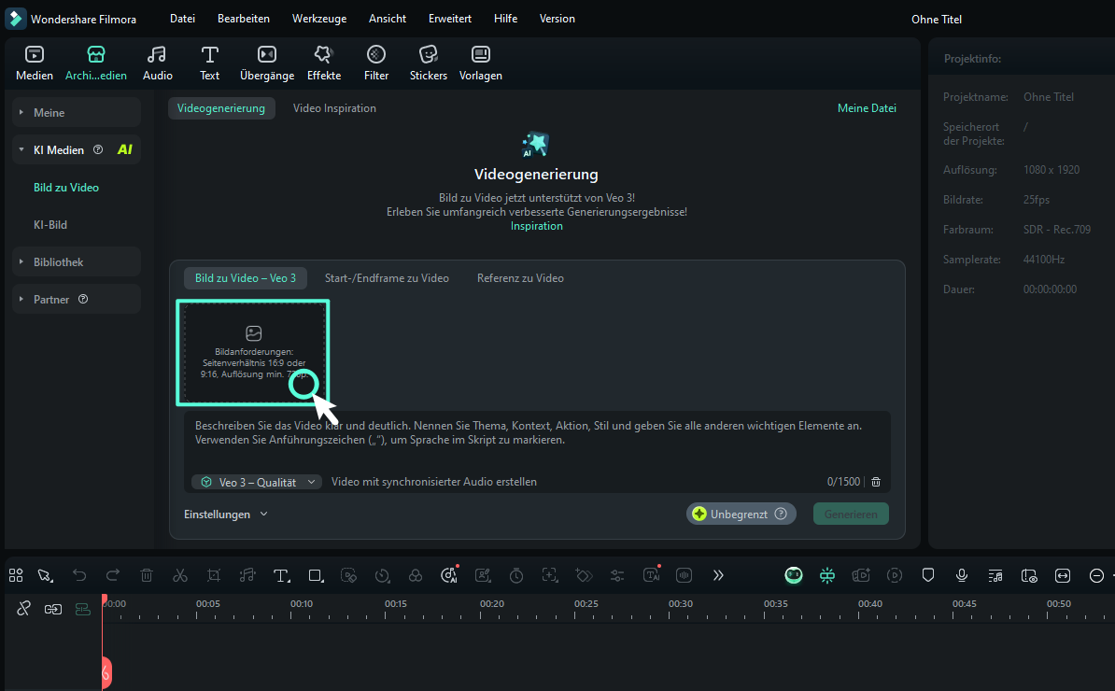Follow the Inspiration link
This screenshot has height=691, width=1115.
pos(537,226)
